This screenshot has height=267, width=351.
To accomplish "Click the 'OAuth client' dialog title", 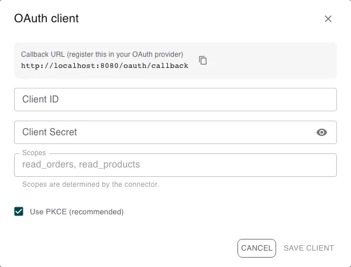I will tap(46, 18).
